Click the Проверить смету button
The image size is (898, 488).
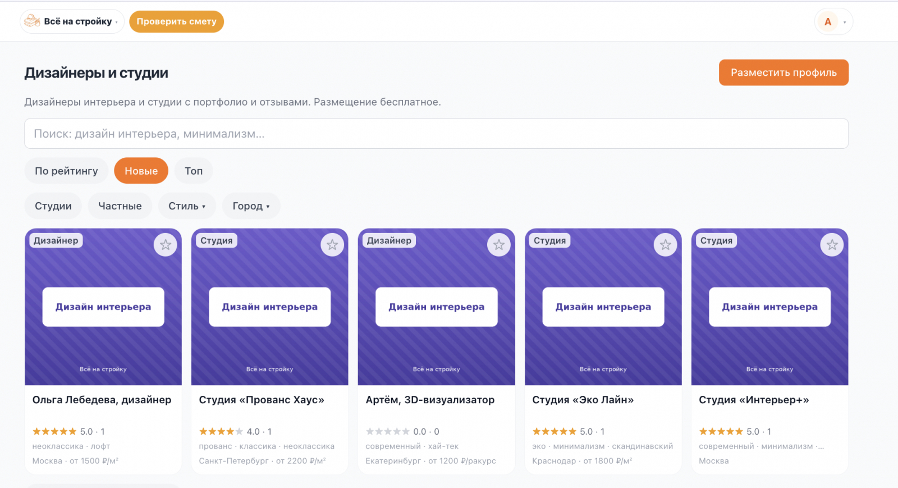click(176, 21)
